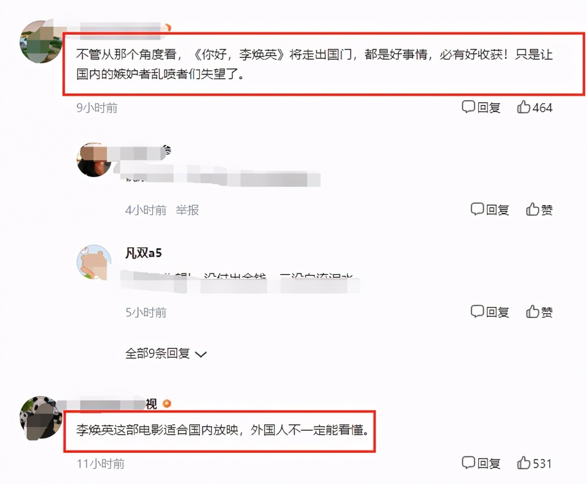This screenshot has height=484, width=587.
Task: Click reply bubble icon on 凡双a5's comment
Action: click(478, 311)
